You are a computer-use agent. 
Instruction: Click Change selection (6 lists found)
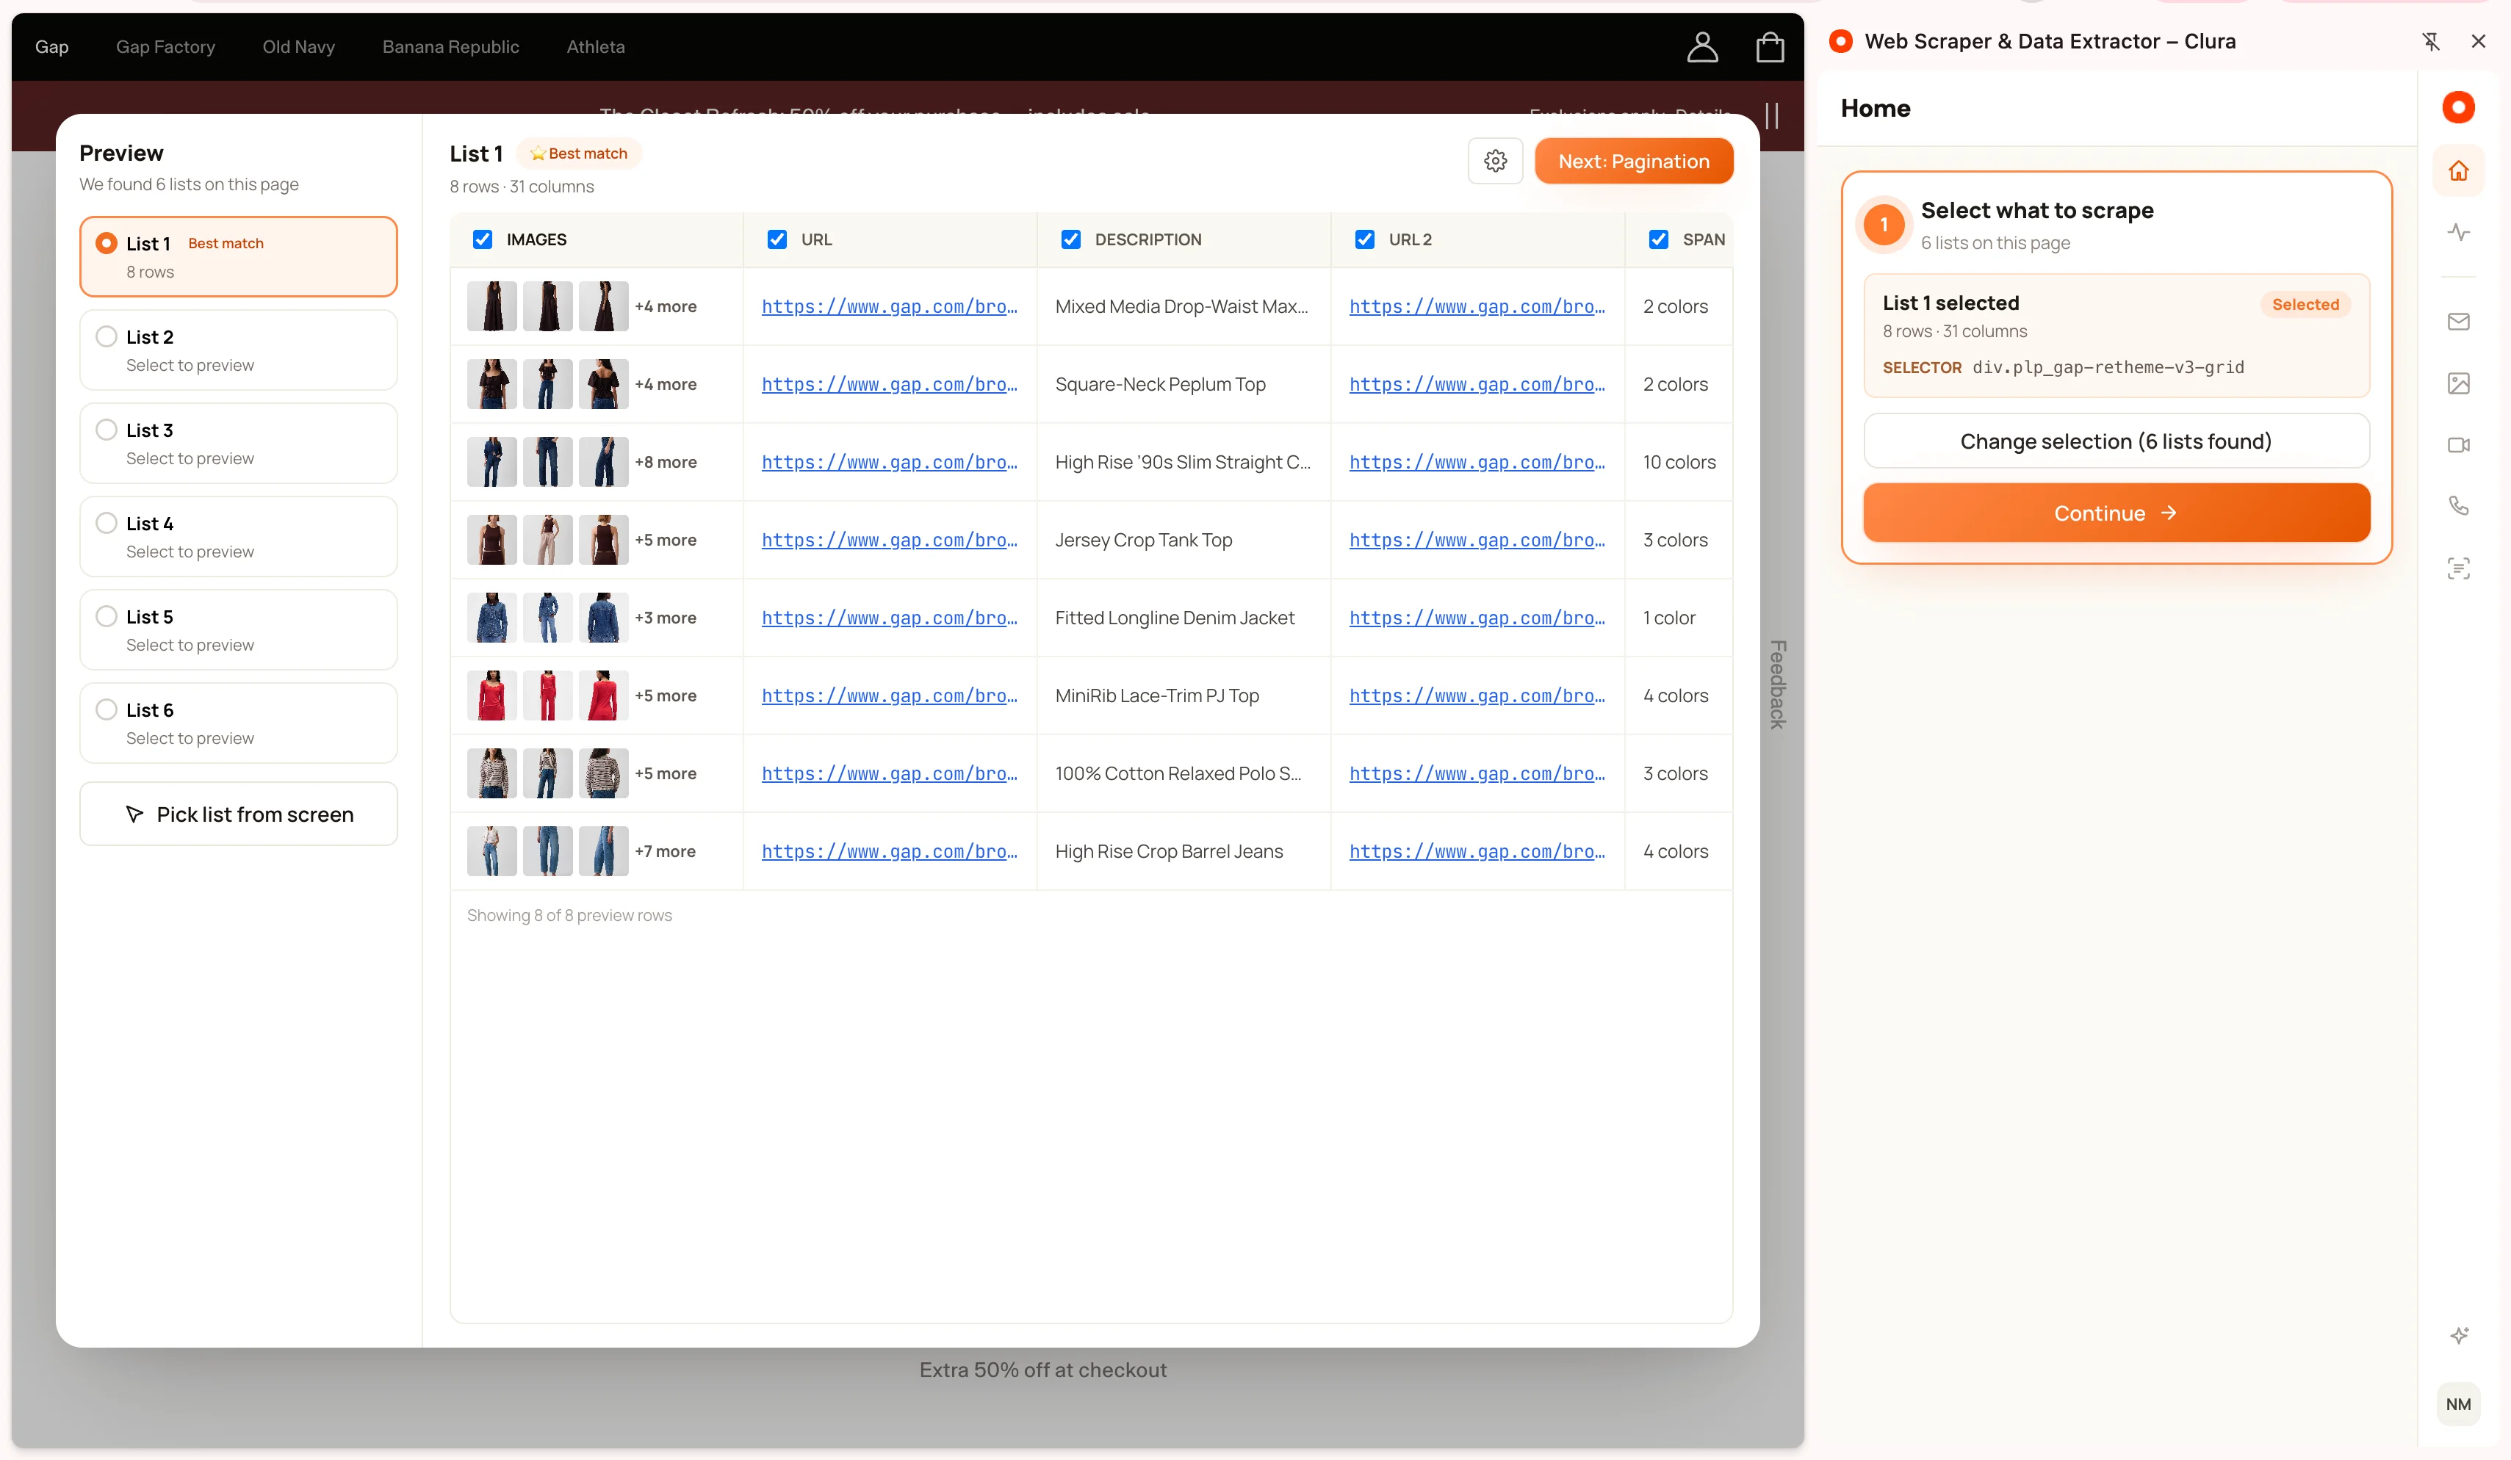pyautogui.click(x=2116, y=441)
